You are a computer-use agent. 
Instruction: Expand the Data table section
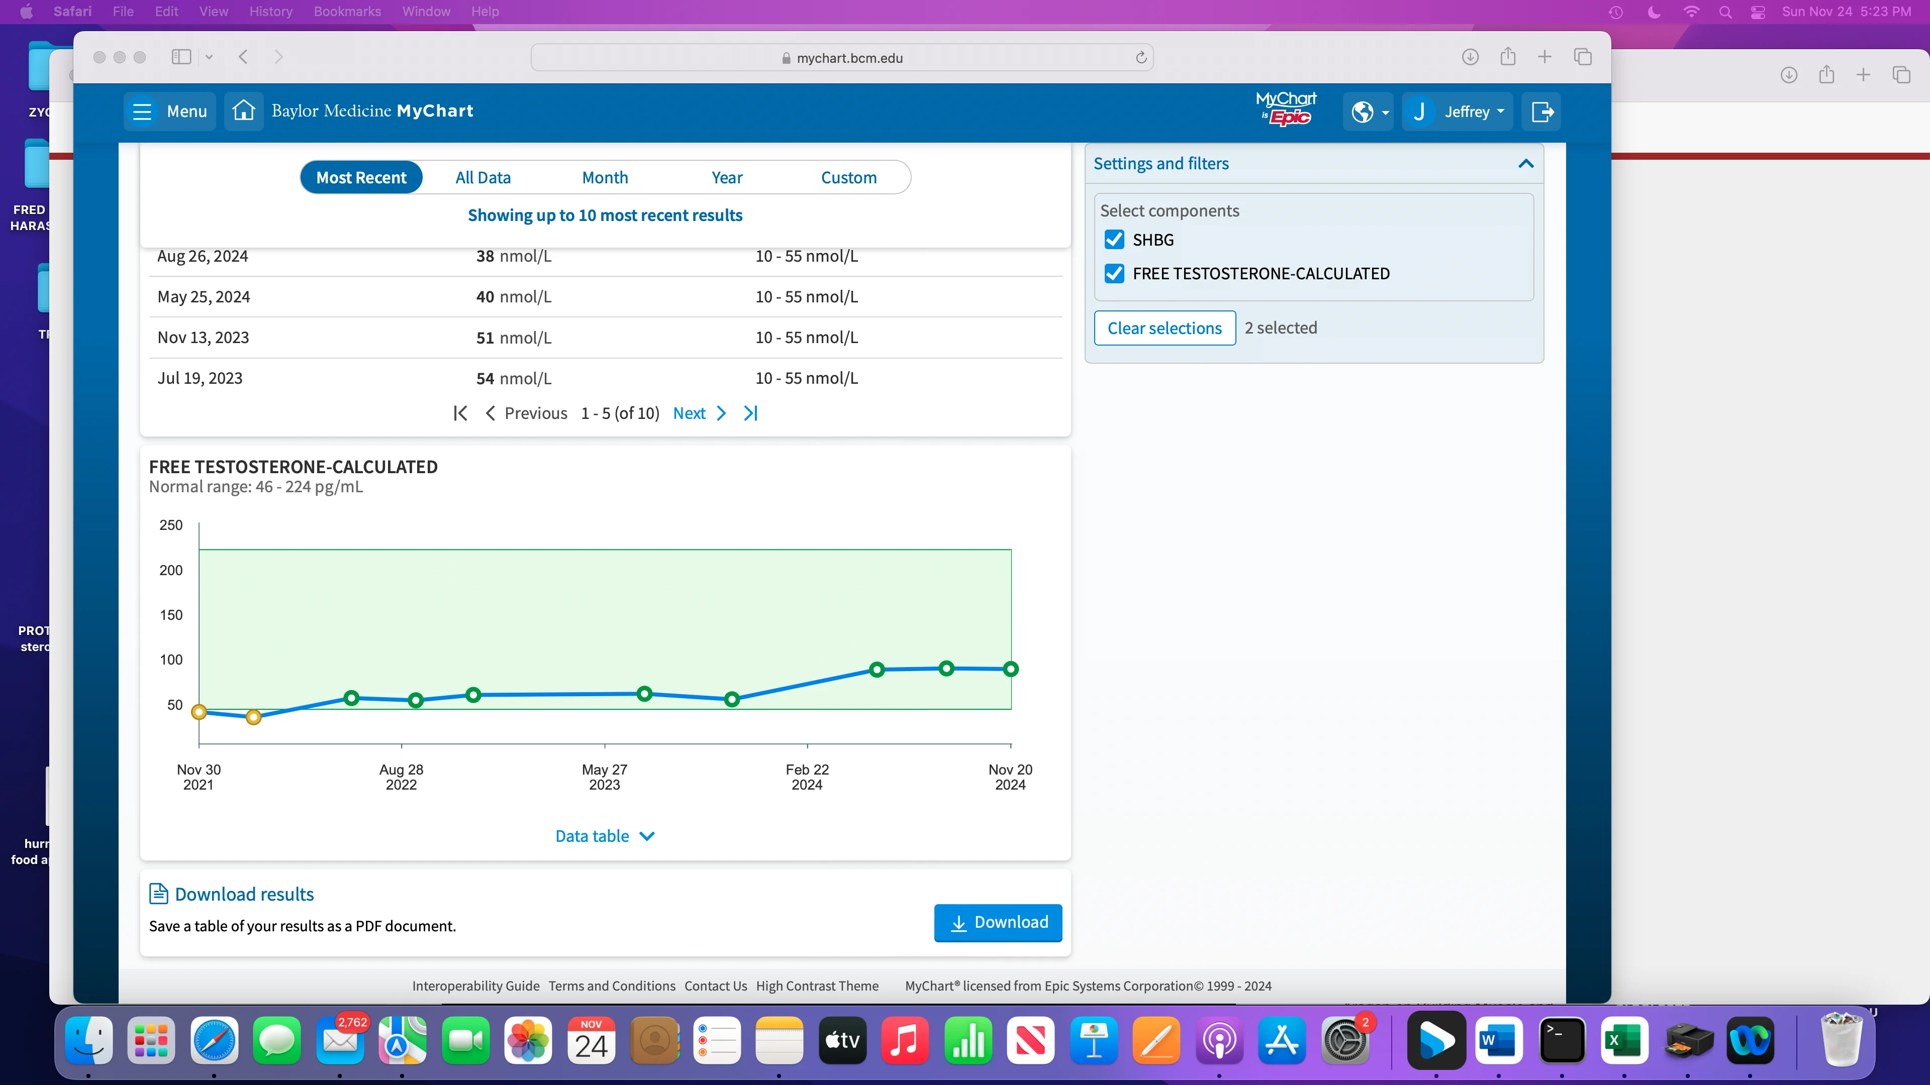605,836
